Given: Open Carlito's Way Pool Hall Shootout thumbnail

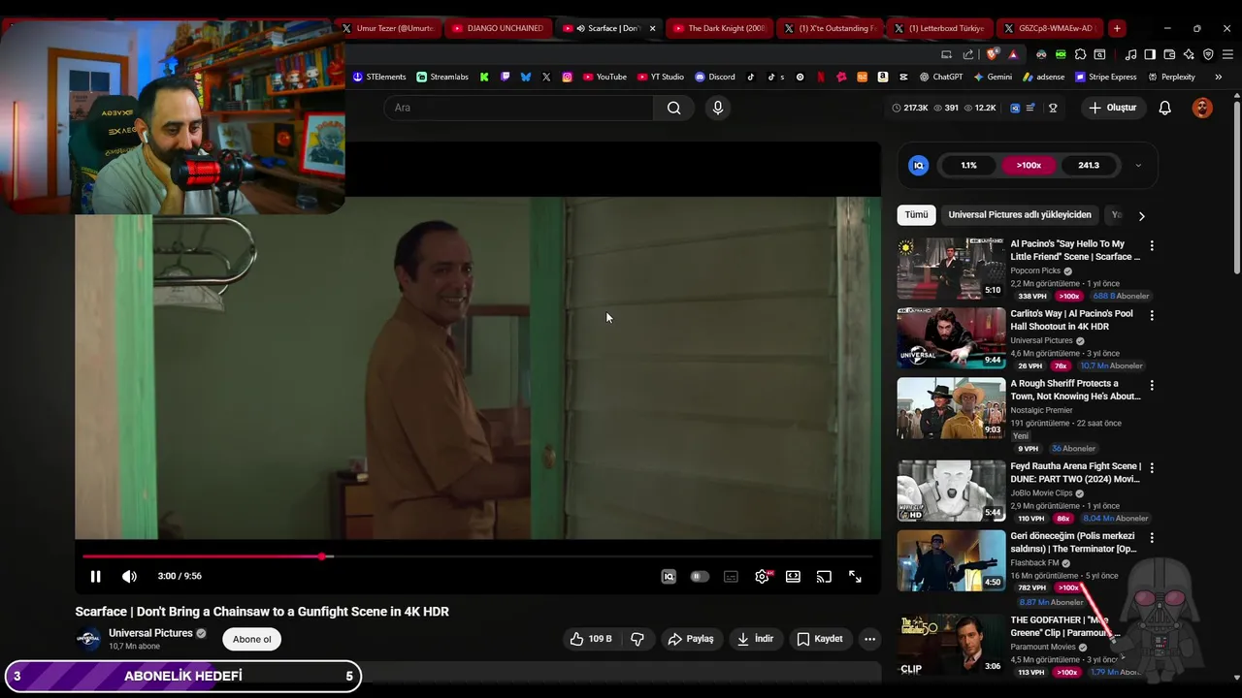Looking at the screenshot, I should pos(952,338).
